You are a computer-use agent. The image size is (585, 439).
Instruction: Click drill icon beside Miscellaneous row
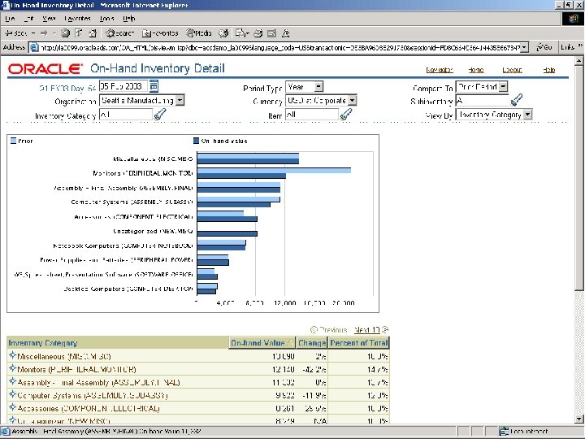pyautogui.click(x=12, y=356)
